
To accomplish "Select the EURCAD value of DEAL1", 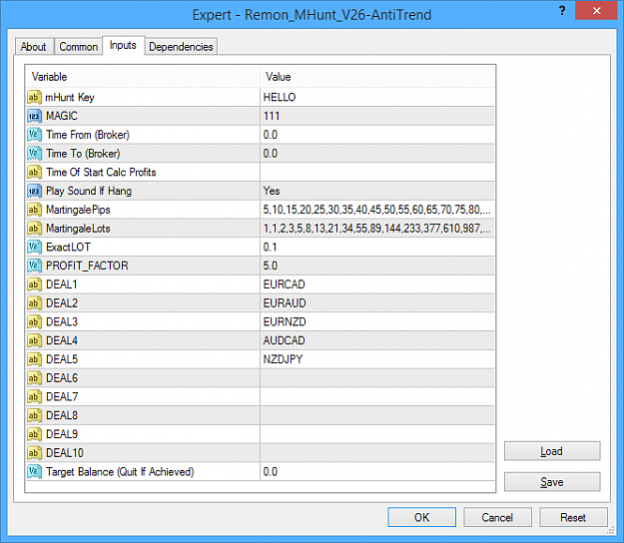I will 377,284.
